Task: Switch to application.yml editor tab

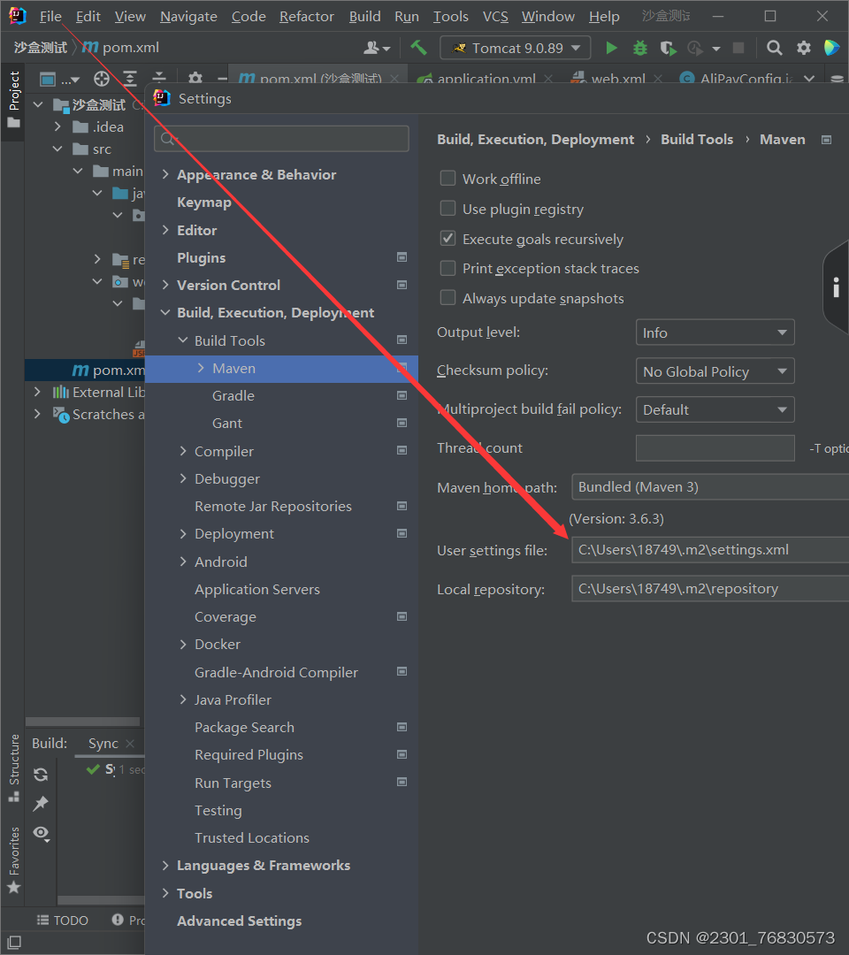Action: [486, 79]
